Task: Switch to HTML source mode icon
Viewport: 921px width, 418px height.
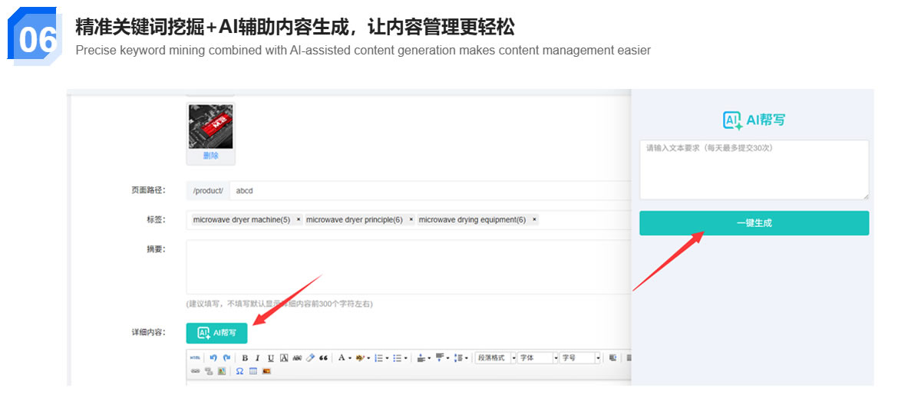Action: tap(195, 358)
